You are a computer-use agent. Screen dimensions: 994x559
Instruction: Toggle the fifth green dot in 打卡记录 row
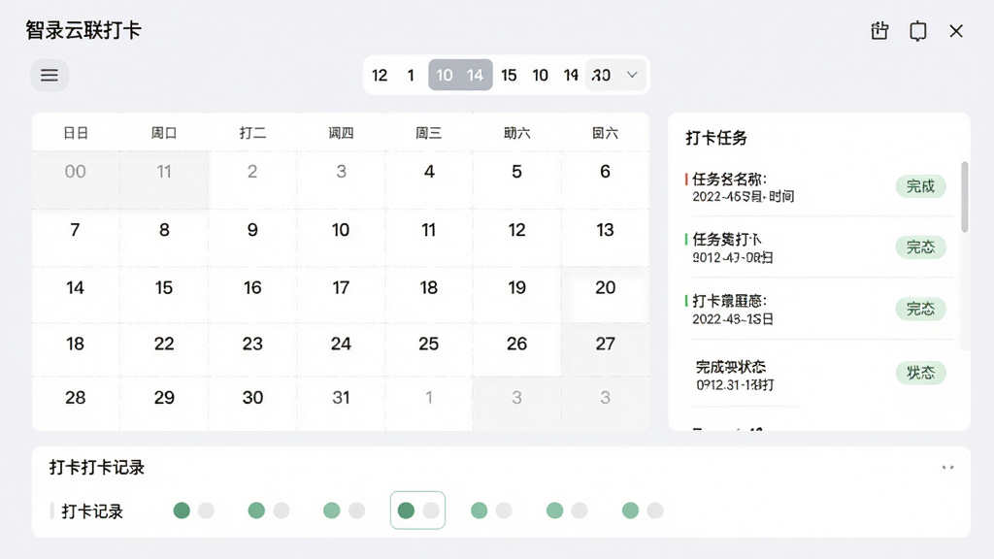480,510
